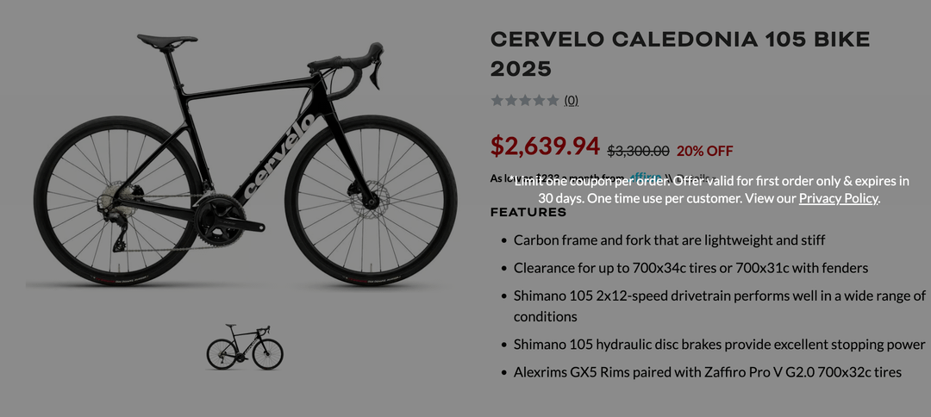The width and height of the screenshot is (931, 417).
Task: Open the Privacy Policy link
Action: (x=838, y=198)
